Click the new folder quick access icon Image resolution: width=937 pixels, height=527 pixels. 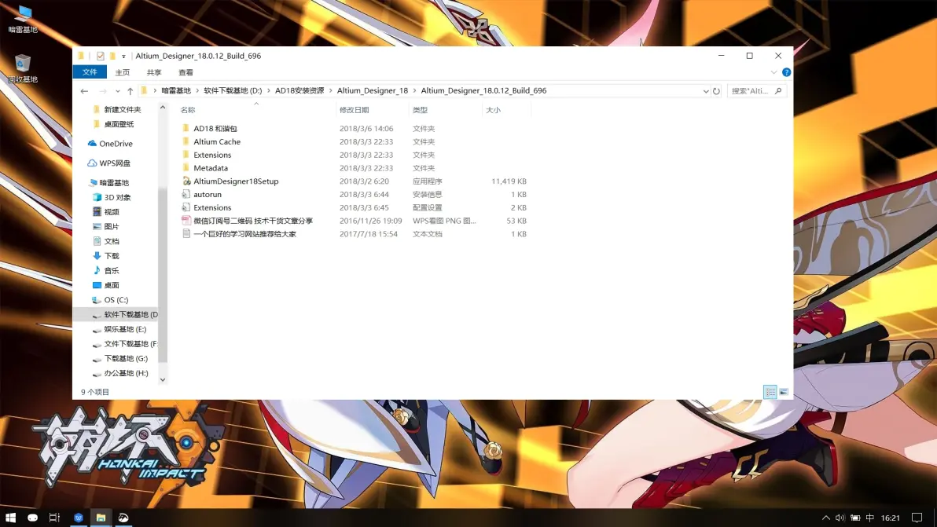(112, 56)
